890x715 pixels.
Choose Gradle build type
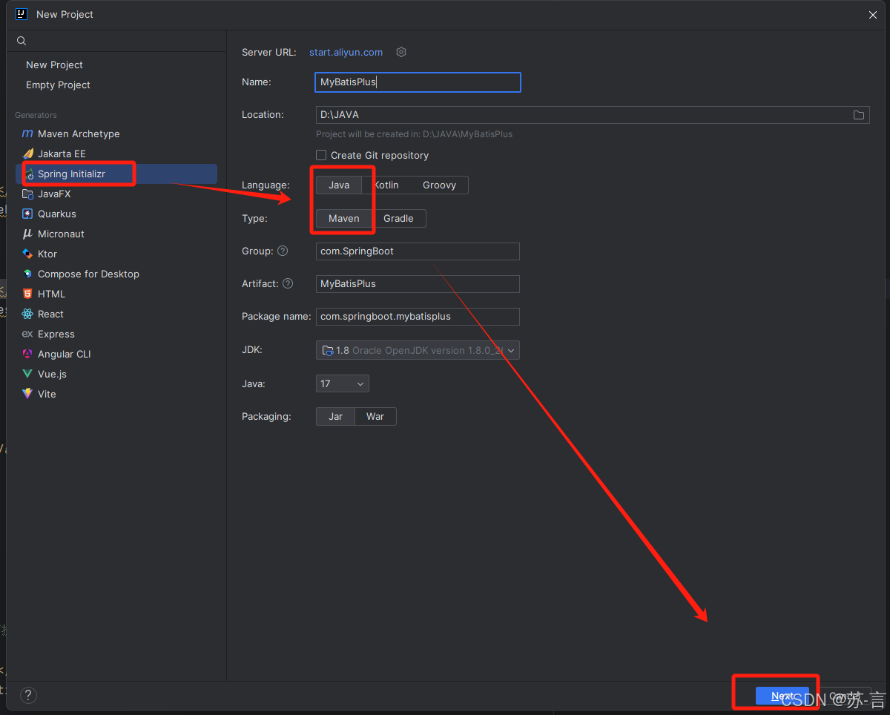(x=398, y=218)
